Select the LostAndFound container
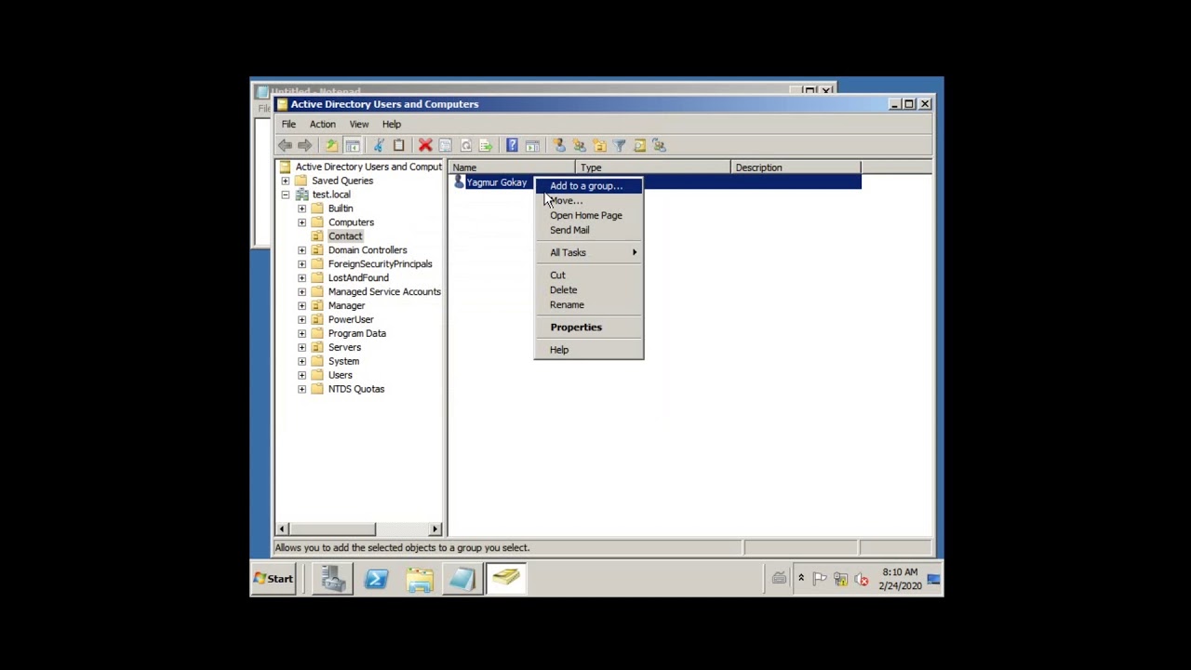This screenshot has width=1191, height=670. tap(358, 278)
